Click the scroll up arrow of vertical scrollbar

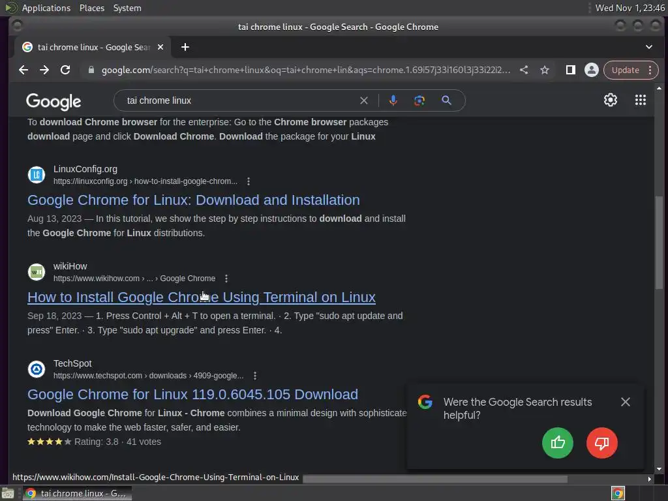(x=659, y=88)
